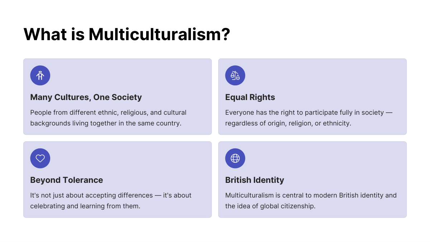
Task: Select the 'What is Multiculturalism?' title
Action: [126, 34]
